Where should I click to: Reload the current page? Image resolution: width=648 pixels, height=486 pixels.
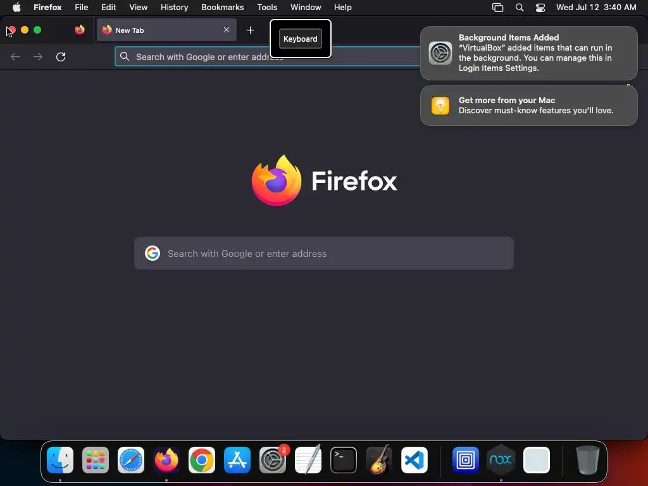[x=61, y=56]
